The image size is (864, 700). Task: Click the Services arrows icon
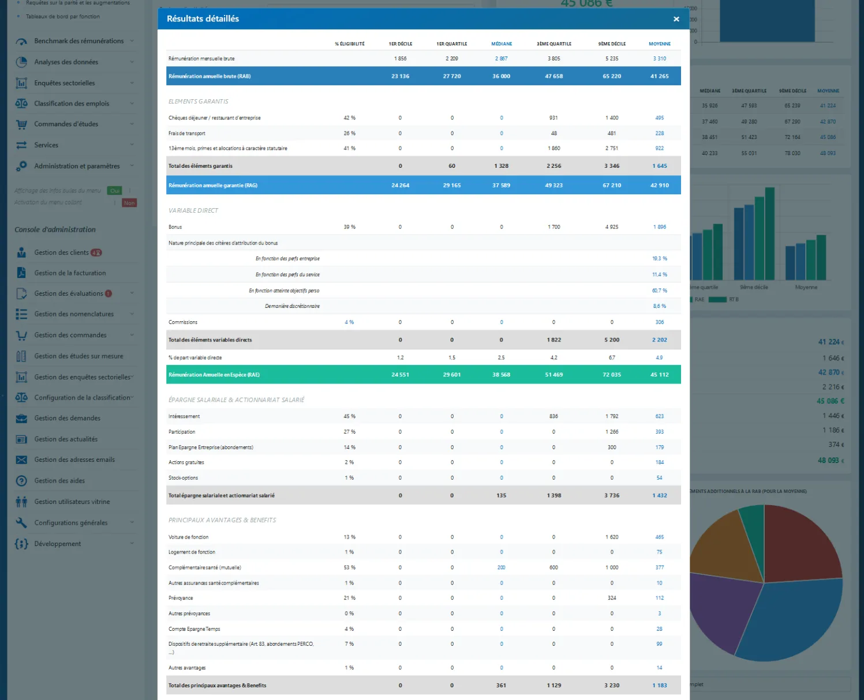[21, 145]
